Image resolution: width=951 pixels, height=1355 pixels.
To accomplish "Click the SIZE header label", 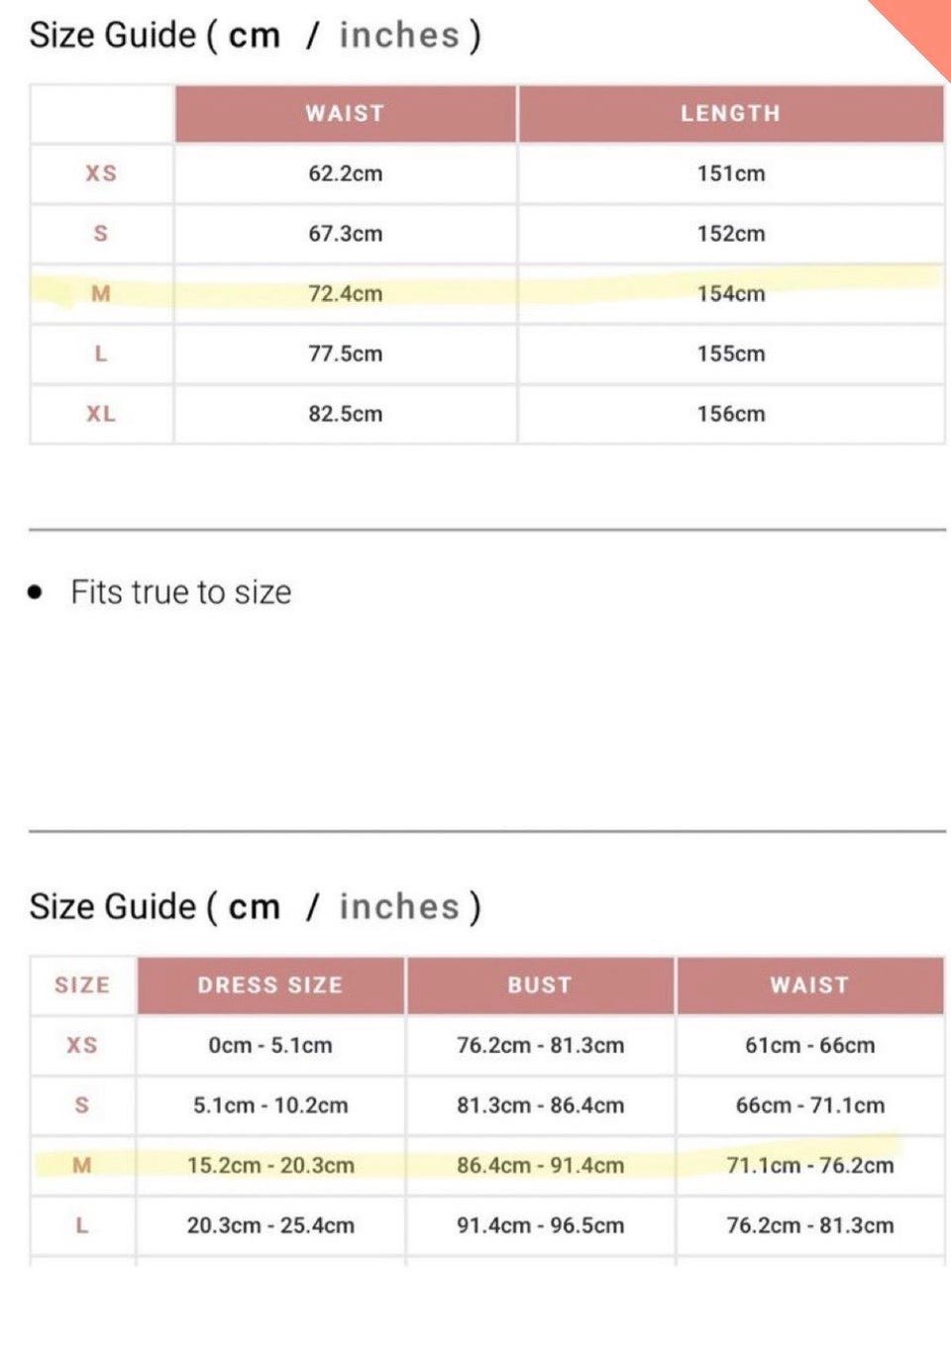I will 82,986.
